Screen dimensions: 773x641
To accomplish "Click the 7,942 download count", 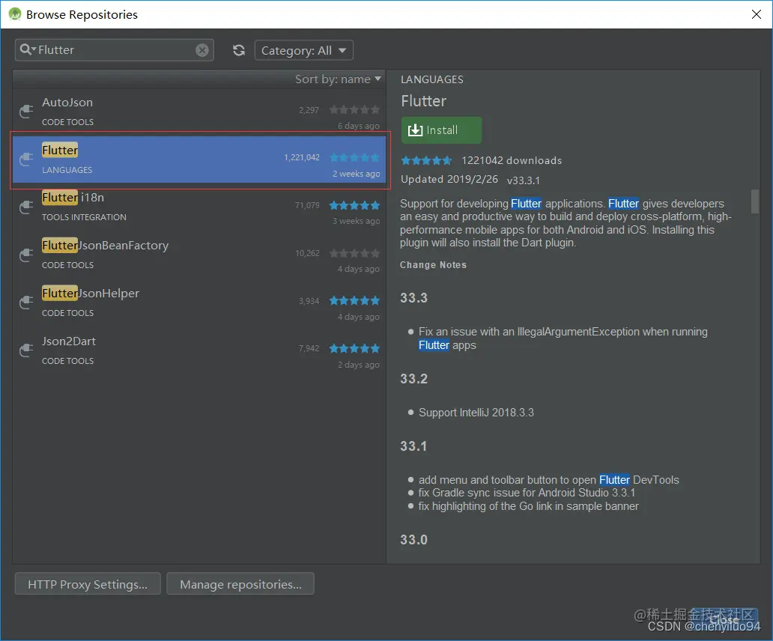I will coord(309,348).
